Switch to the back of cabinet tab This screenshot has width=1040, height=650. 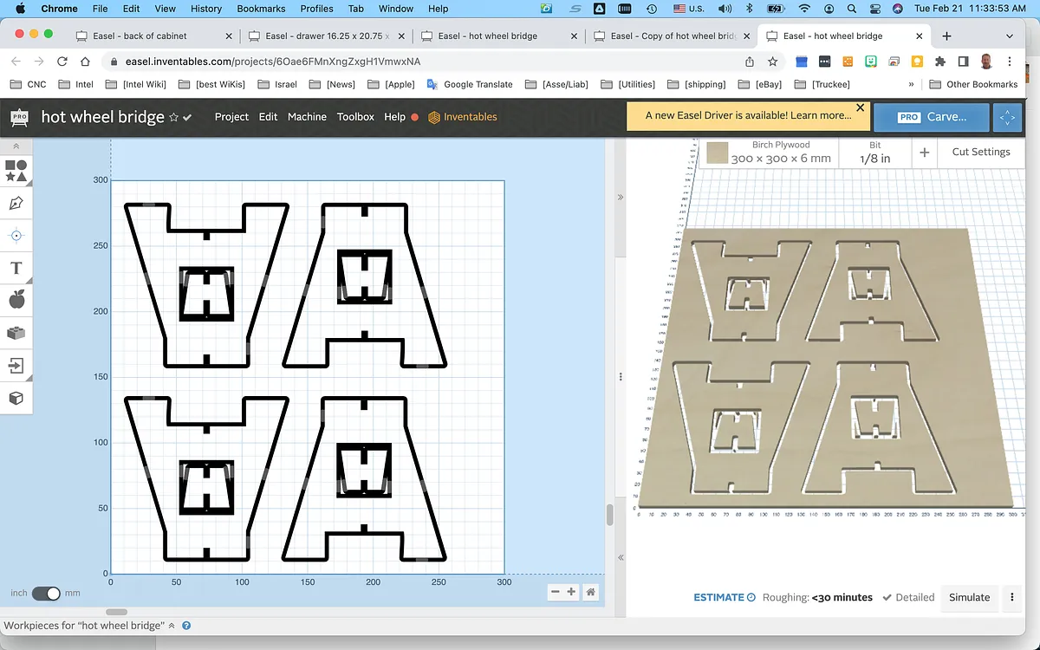[x=154, y=36]
